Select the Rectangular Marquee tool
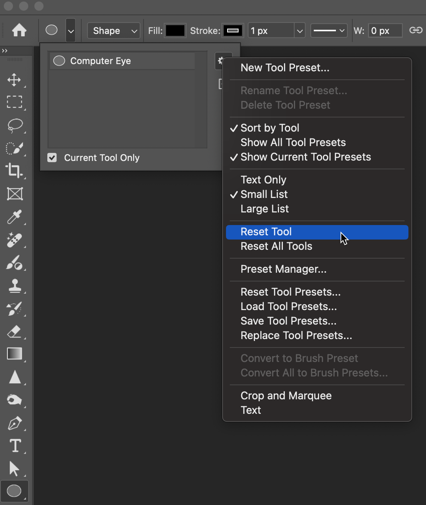 [x=15, y=102]
